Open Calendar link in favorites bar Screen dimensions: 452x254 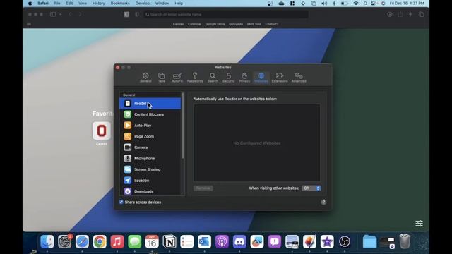pyautogui.click(x=194, y=24)
